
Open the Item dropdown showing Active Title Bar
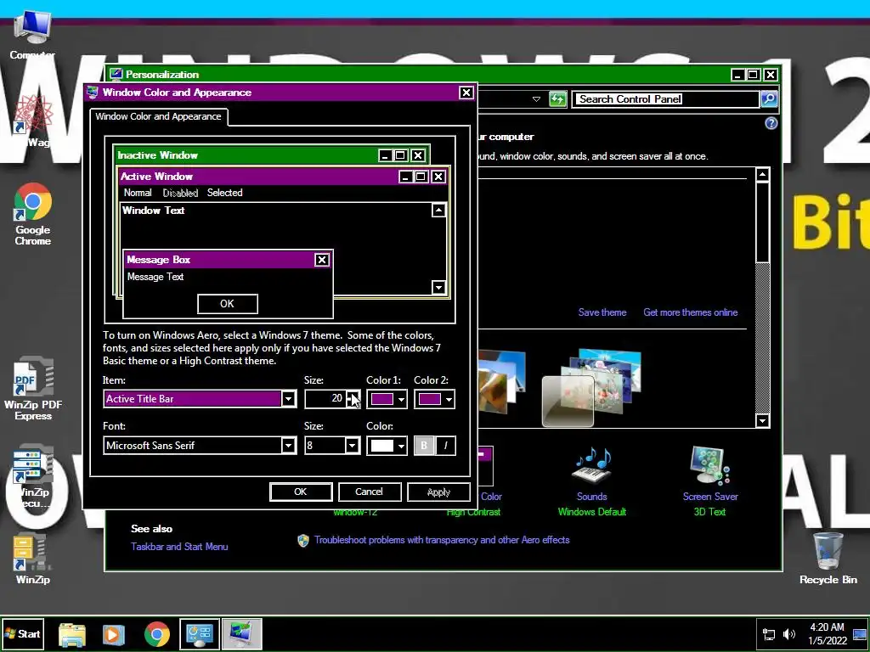click(200, 399)
